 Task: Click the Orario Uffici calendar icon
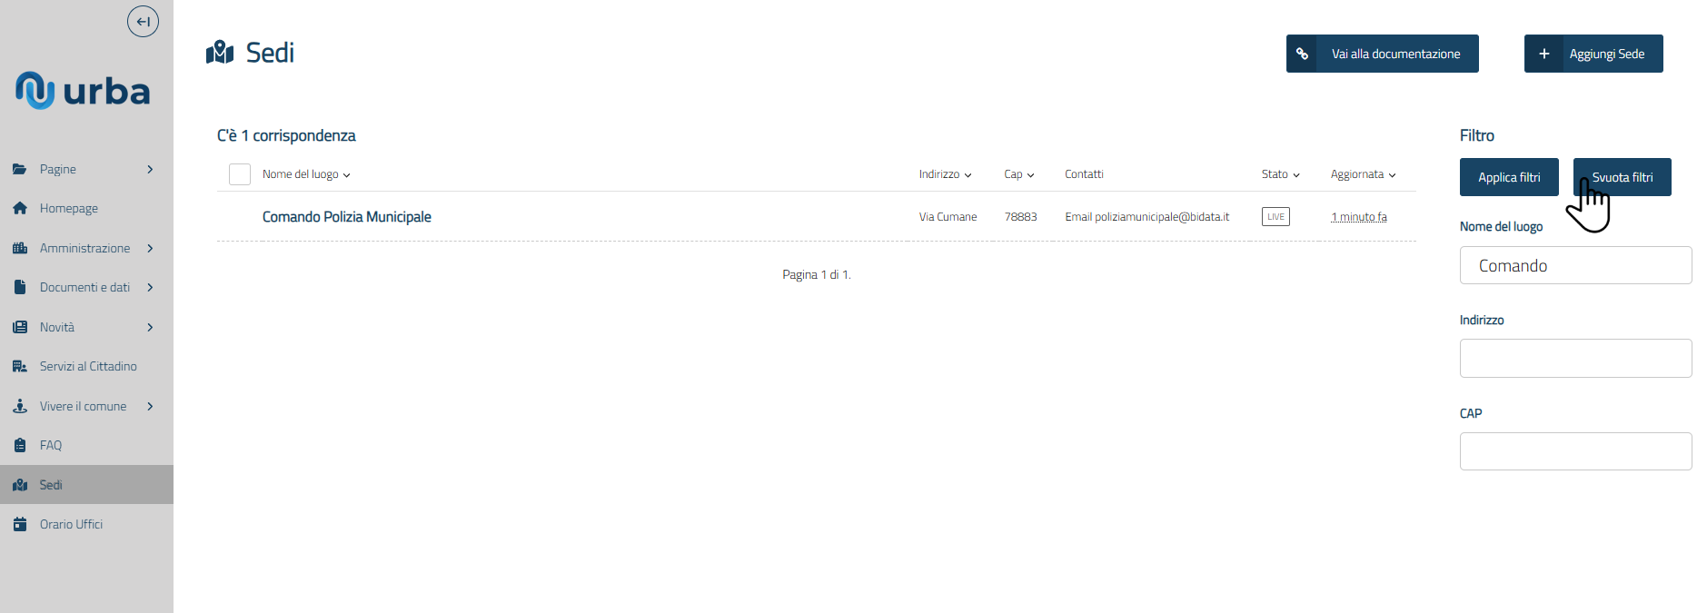20,524
